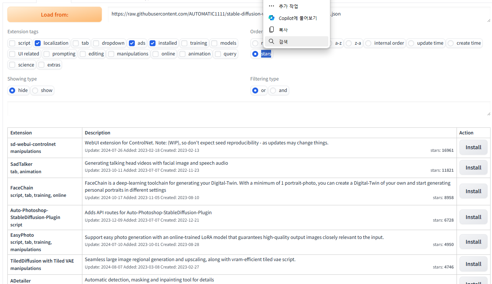Click the FaceChain extension name

coord(22,188)
